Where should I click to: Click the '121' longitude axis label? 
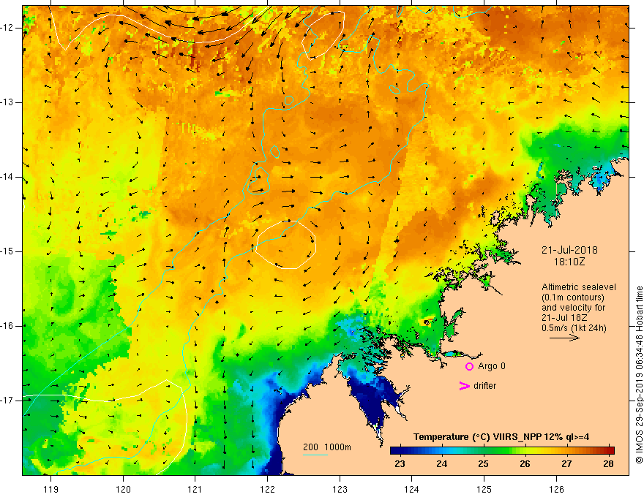195,489
